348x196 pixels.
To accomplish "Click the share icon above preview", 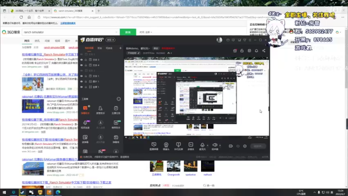I will click(x=264, y=51).
